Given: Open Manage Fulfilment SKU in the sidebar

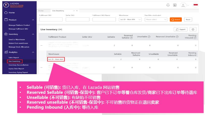Looking at the screenshot, I should coord(18,29).
